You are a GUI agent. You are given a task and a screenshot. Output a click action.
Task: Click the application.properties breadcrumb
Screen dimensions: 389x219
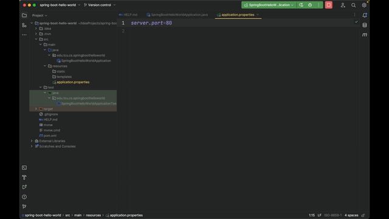126,215
